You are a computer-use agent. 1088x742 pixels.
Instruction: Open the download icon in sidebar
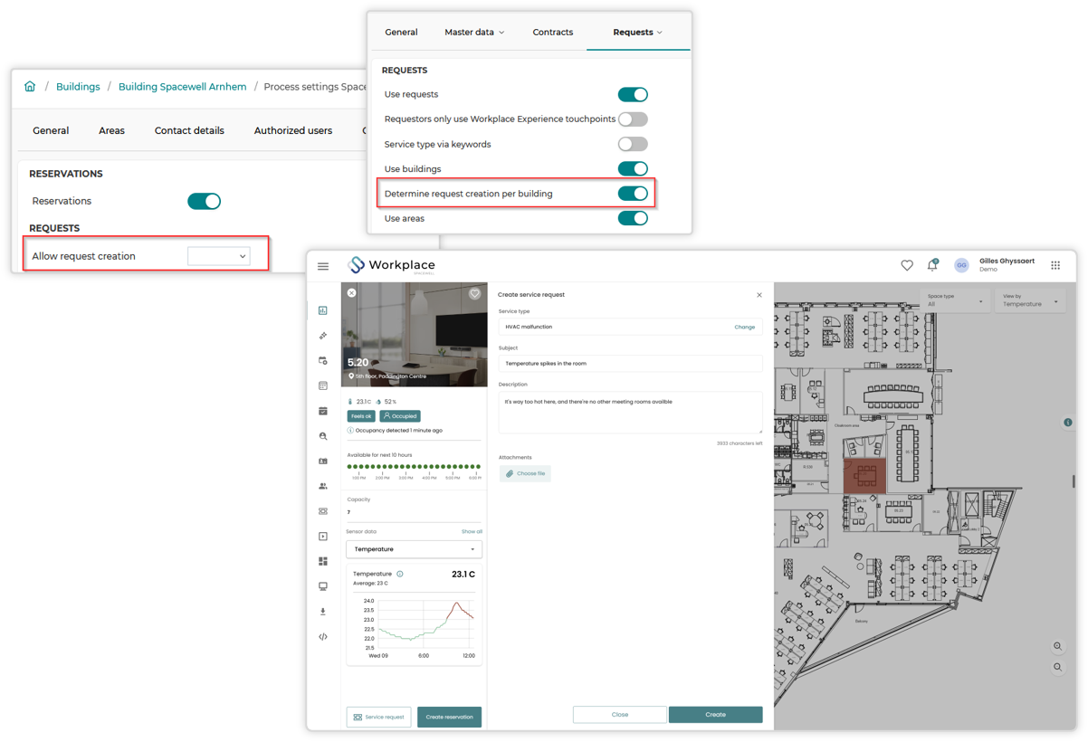323,612
